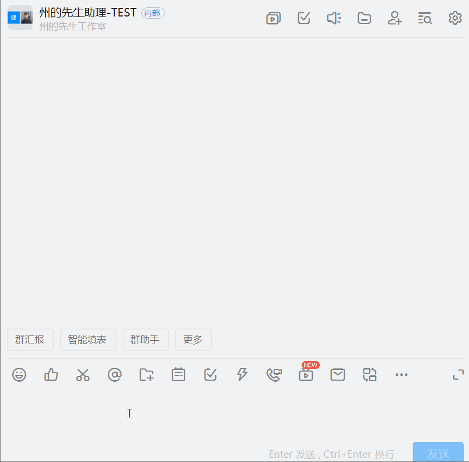Expand the message input box

[458, 375]
